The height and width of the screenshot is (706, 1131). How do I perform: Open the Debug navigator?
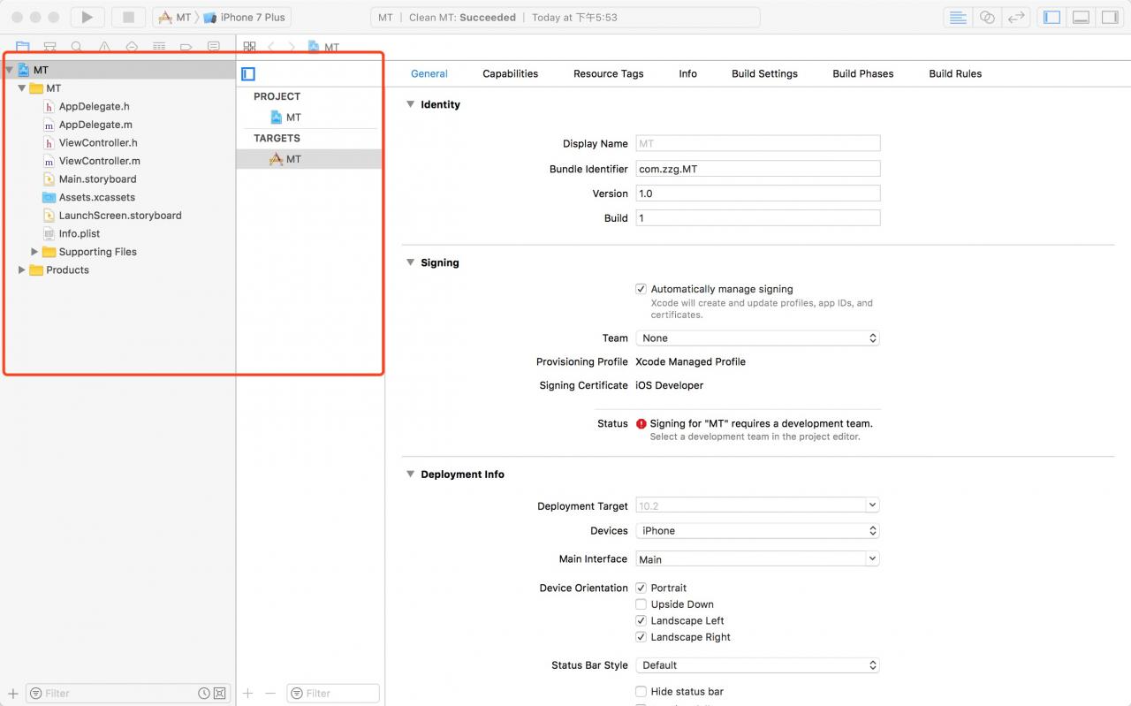(159, 47)
